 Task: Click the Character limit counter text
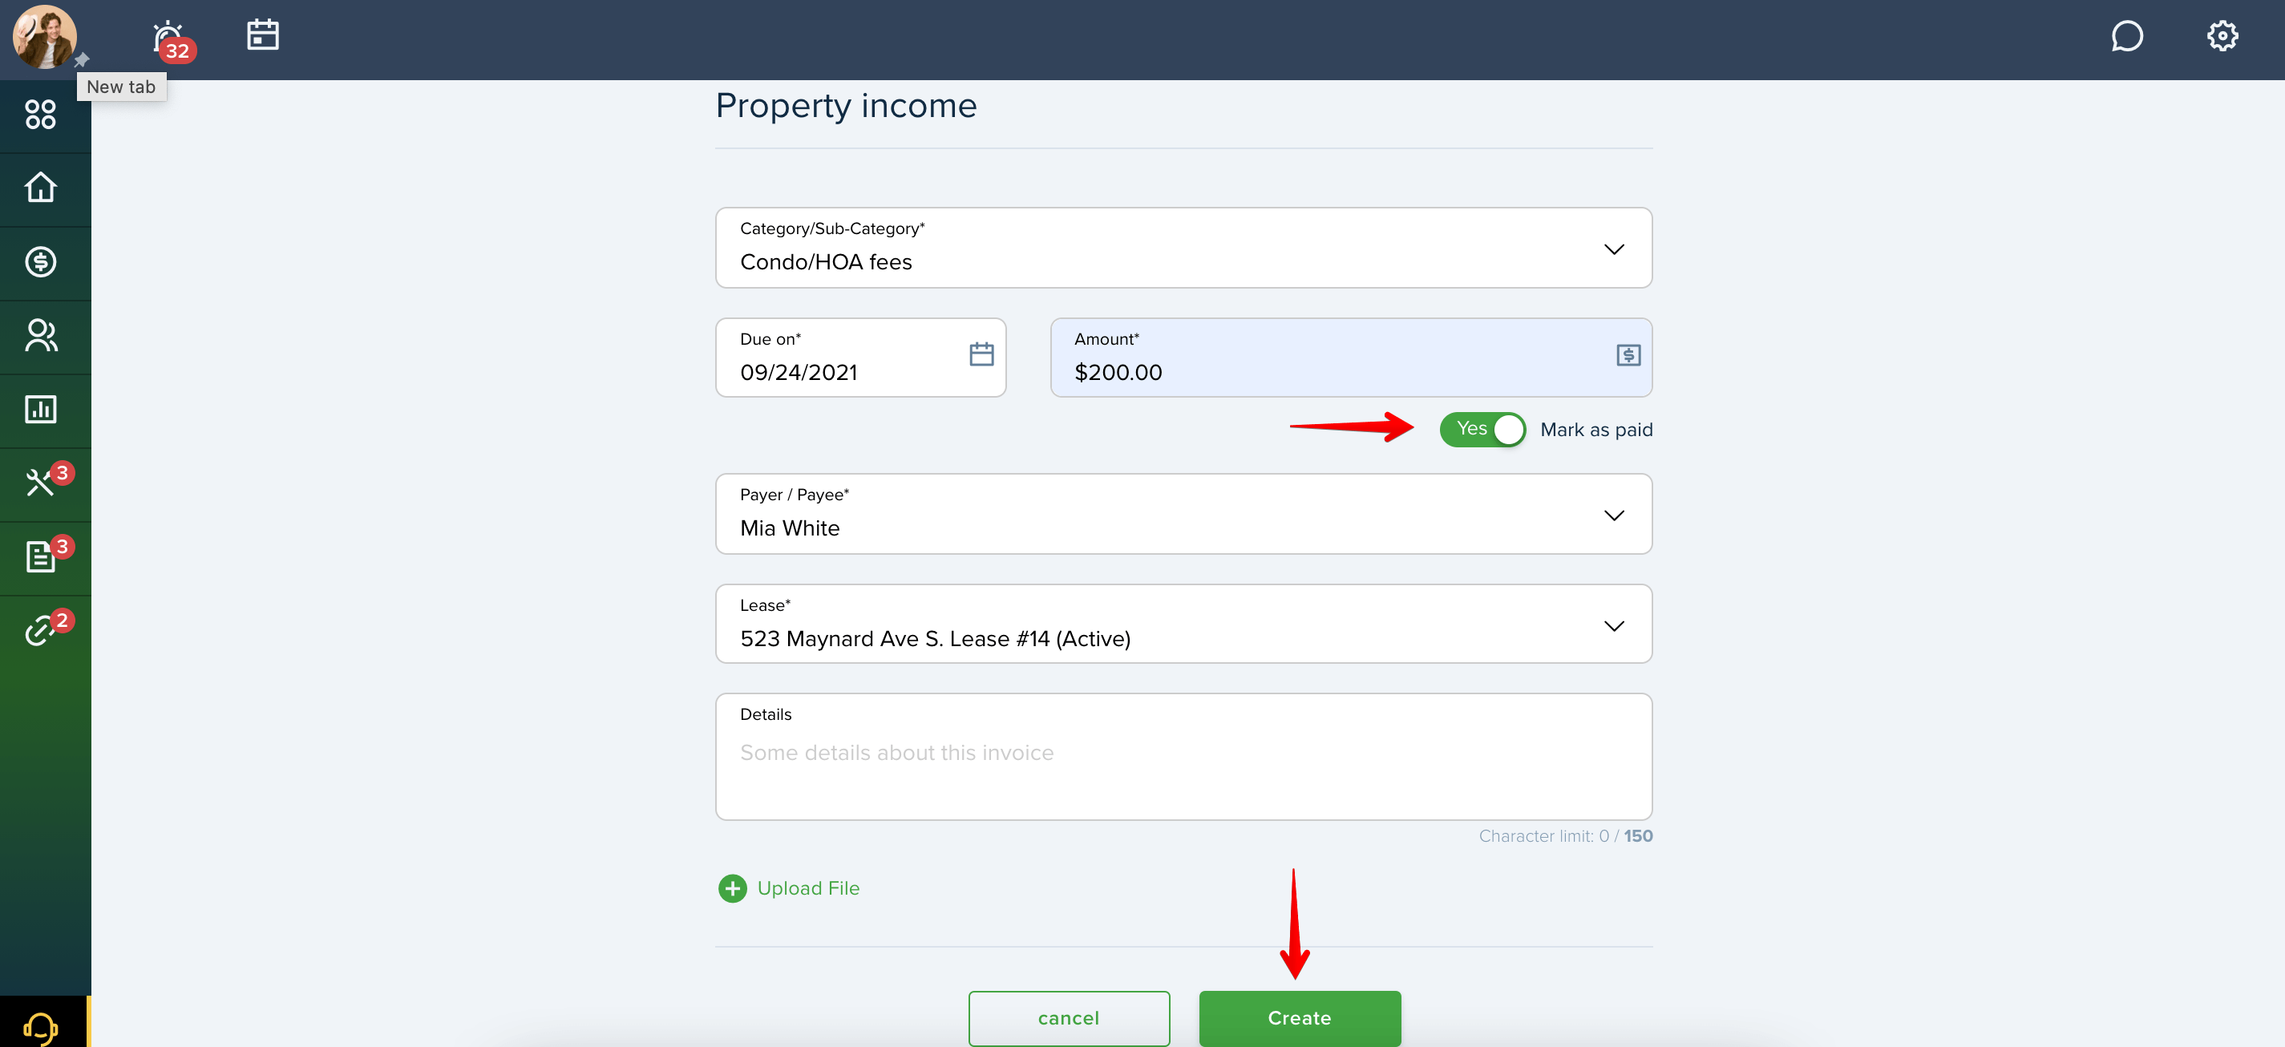pos(1565,836)
